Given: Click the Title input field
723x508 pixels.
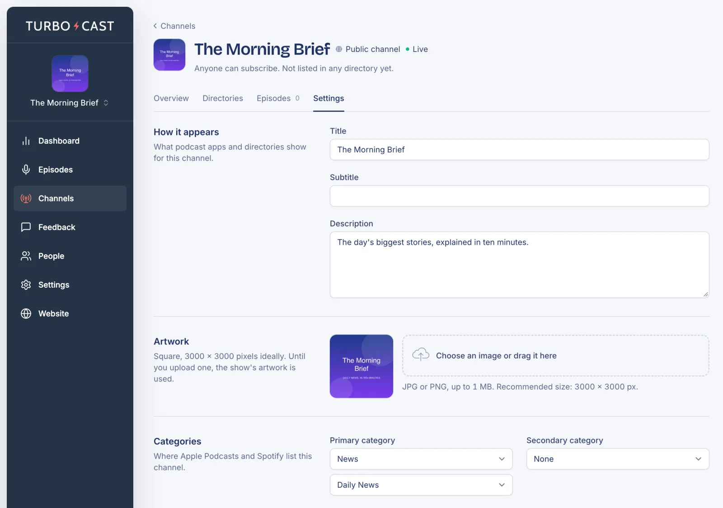Looking at the screenshot, I should click(x=520, y=149).
